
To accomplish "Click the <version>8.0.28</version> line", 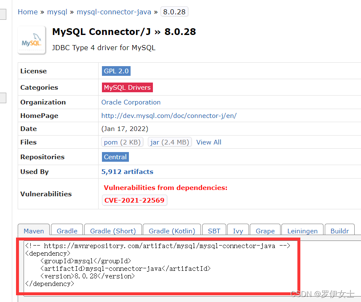I will pyautogui.click(x=88, y=276).
